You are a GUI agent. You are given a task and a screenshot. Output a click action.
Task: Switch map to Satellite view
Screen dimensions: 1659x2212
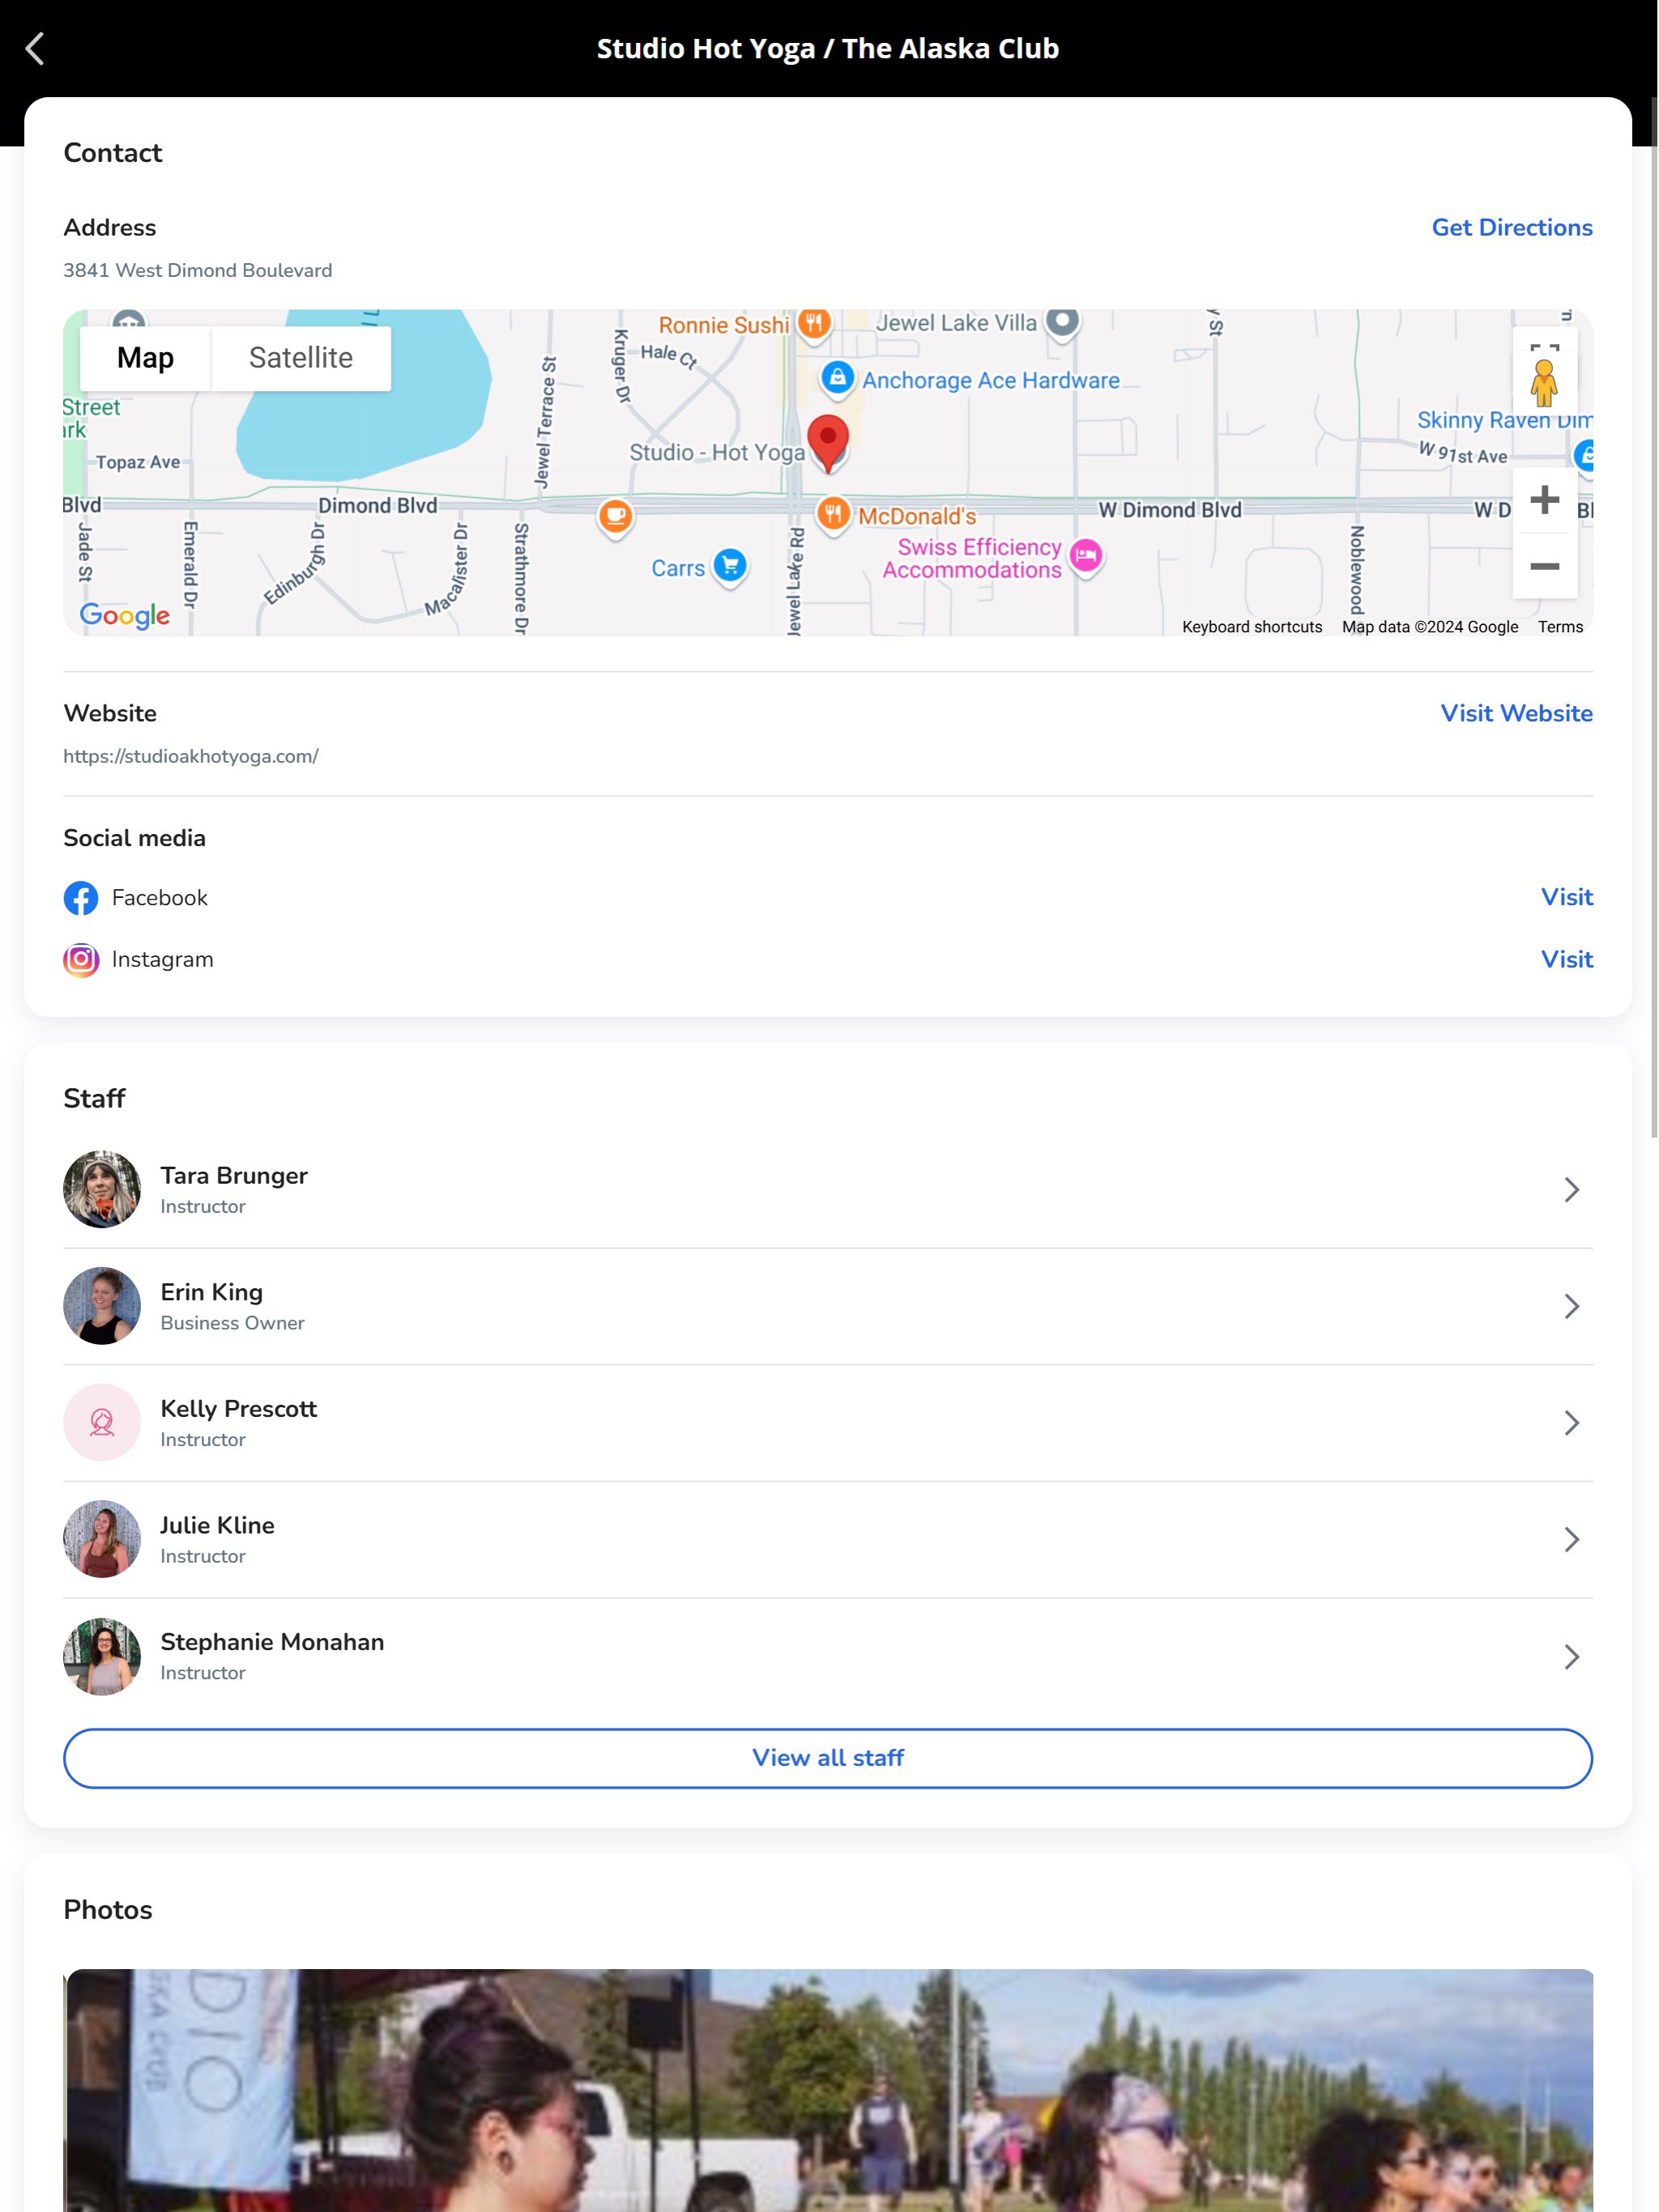301,358
